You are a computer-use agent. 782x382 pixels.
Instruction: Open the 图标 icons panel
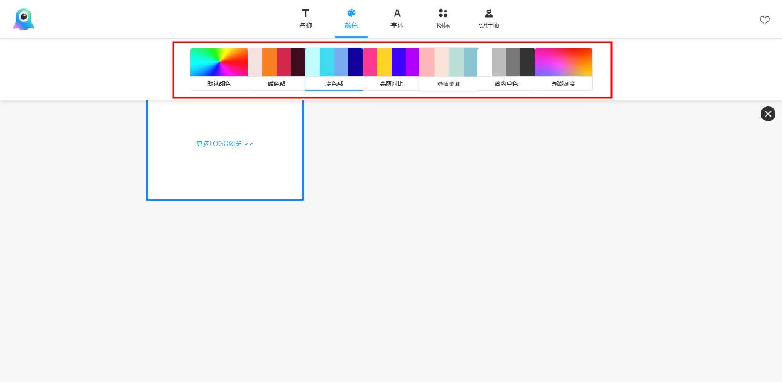pos(443,18)
